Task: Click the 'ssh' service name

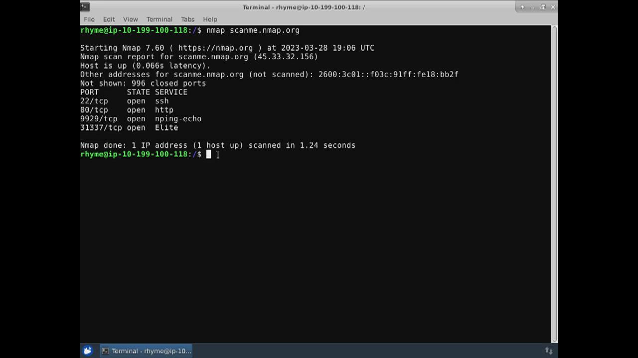Action: pyautogui.click(x=162, y=101)
